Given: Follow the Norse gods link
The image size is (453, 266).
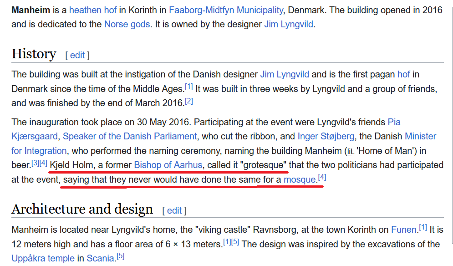Looking at the screenshot, I should [127, 24].
